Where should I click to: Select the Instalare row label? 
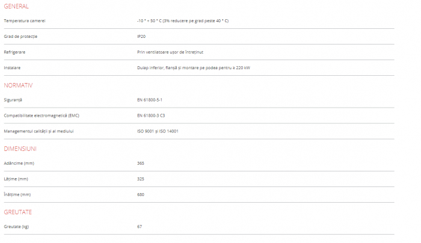12,67
